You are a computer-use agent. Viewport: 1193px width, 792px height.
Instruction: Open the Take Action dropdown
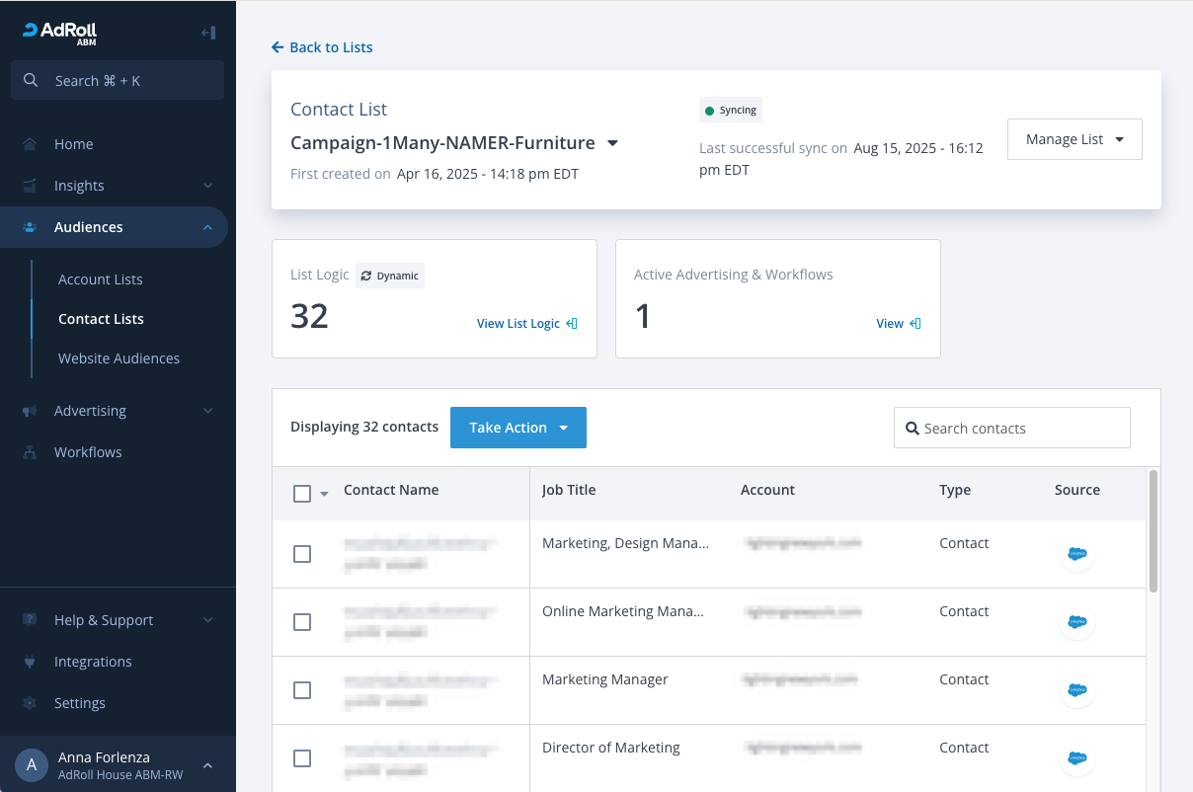coord(517,428)
